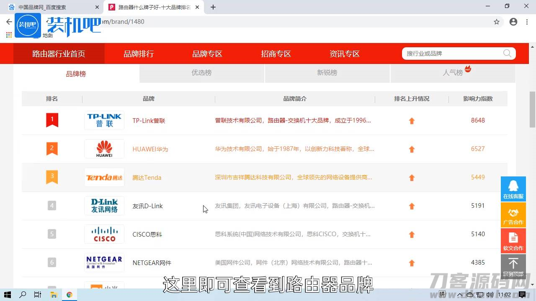Open the TP-LINK brand logo

coord(104,120)
